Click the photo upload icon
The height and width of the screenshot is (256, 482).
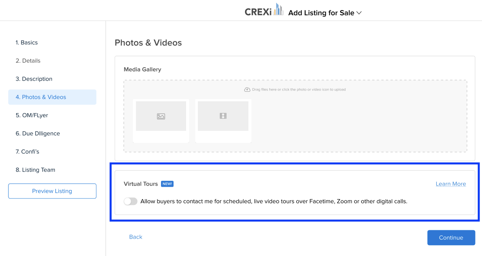tap(161, 116)
